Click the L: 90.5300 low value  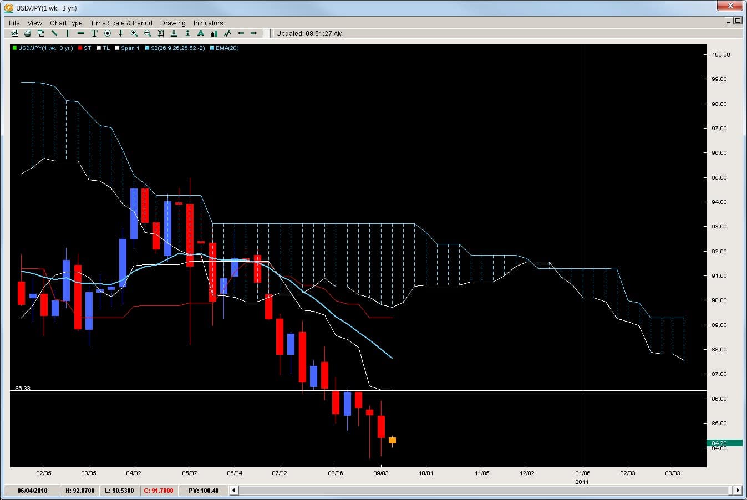pyautogui.click(x=119, y=491)
